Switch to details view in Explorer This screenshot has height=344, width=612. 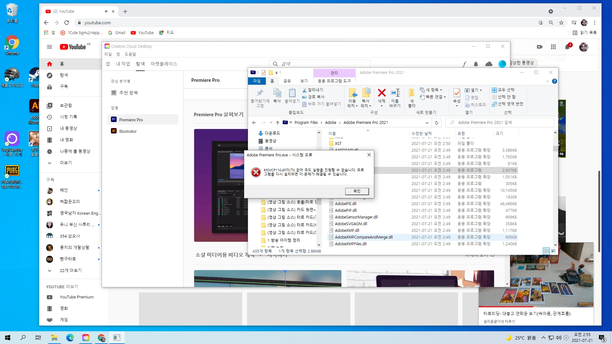click(546, 251)
